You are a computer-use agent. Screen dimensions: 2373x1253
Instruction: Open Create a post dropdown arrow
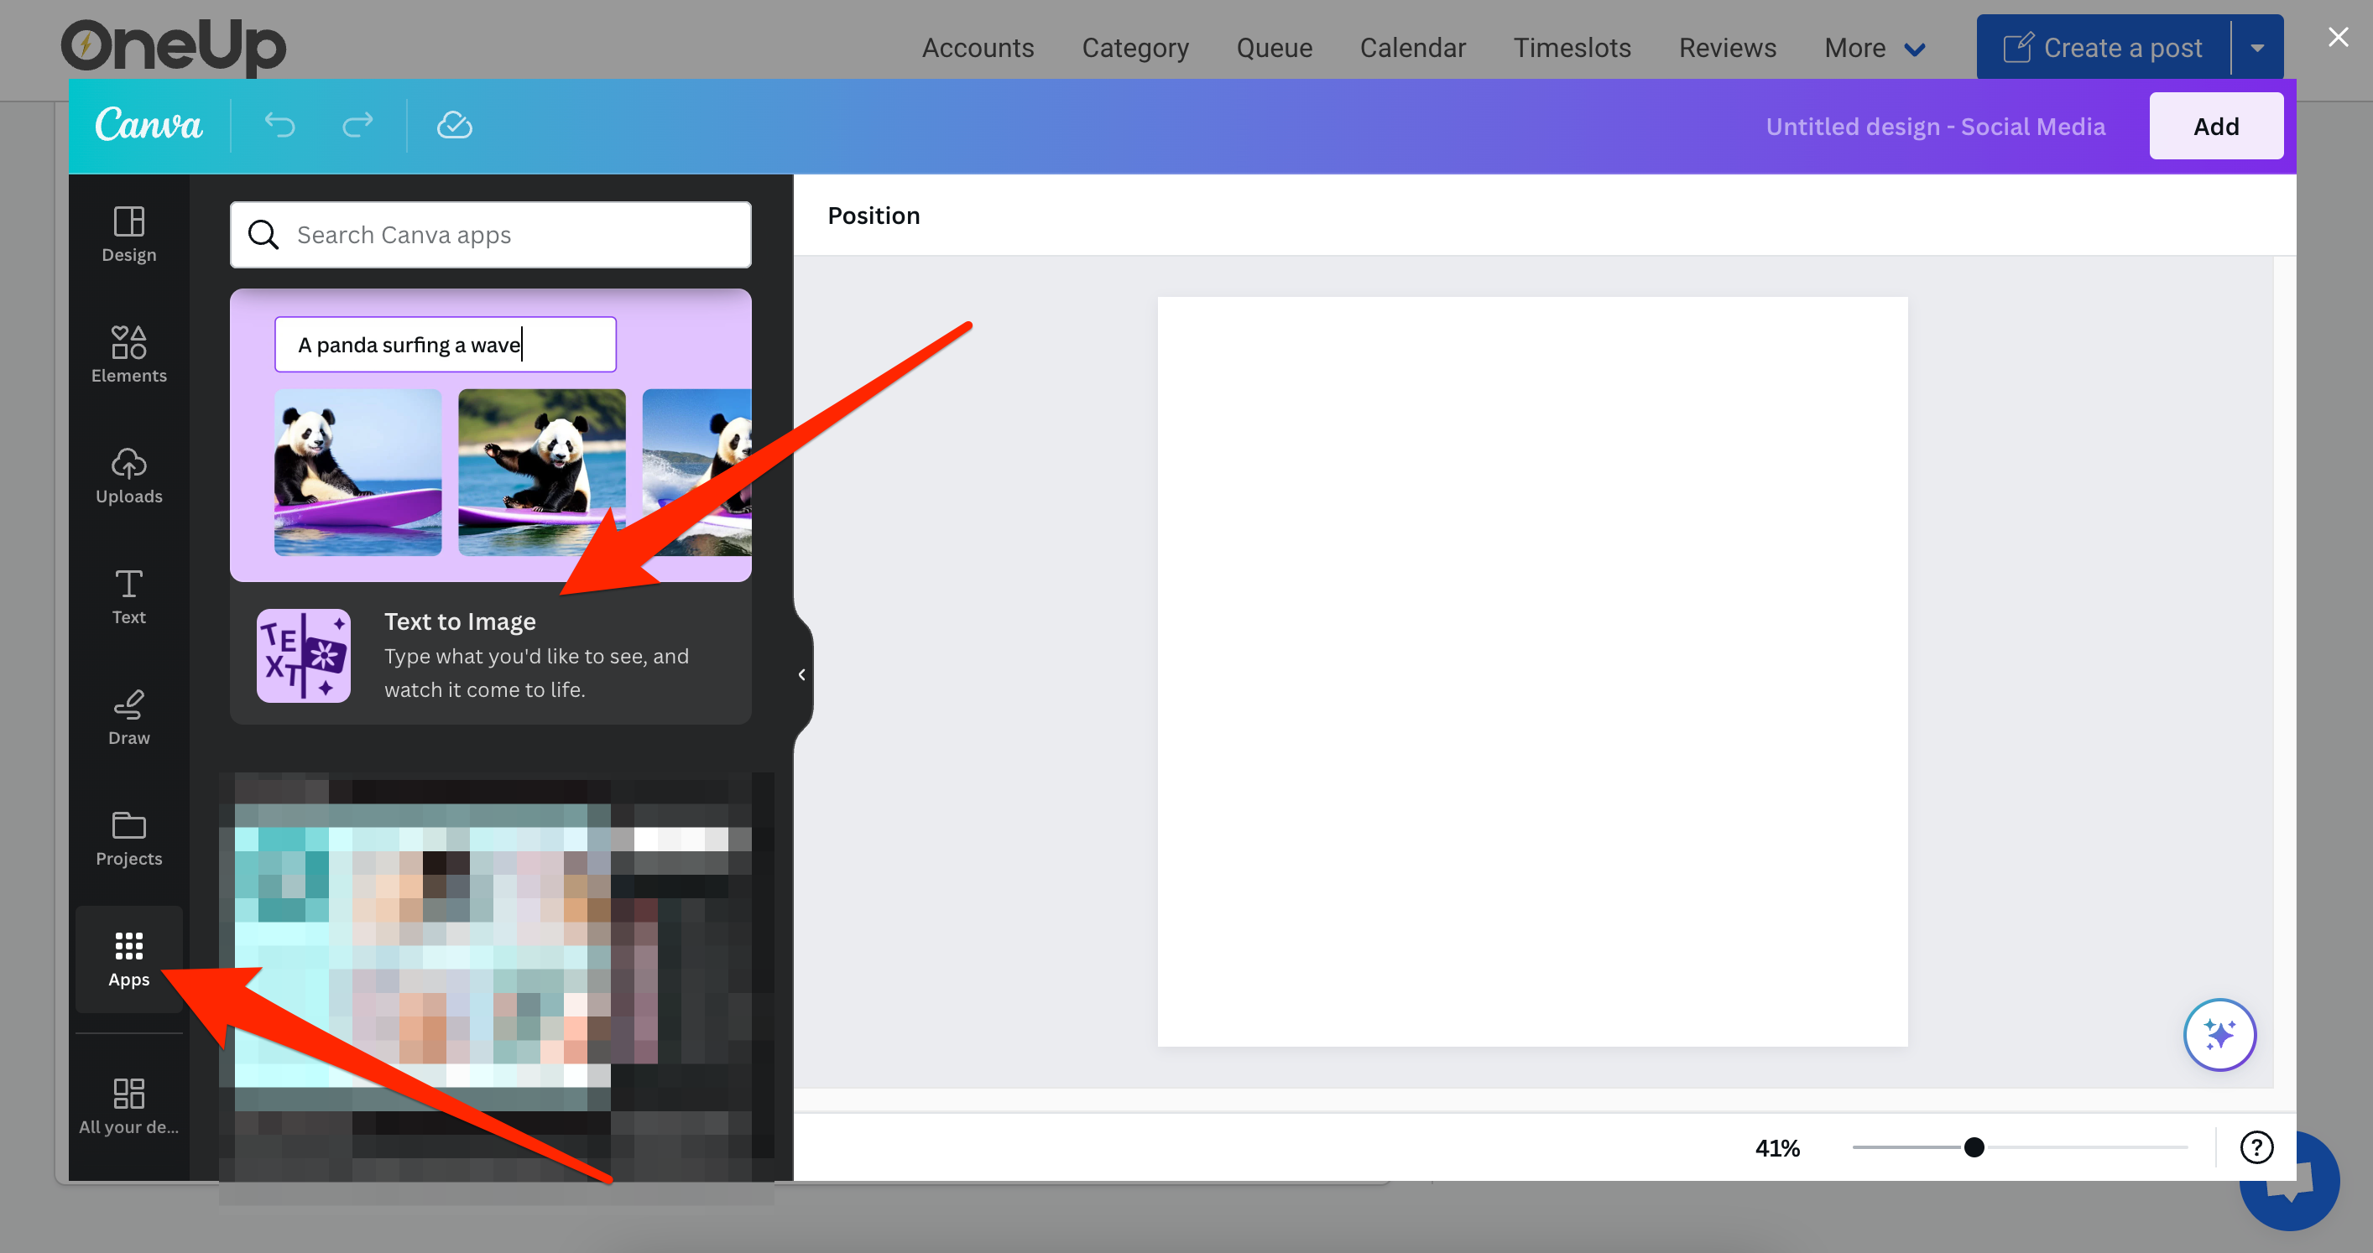click(x=2258, y=48)
